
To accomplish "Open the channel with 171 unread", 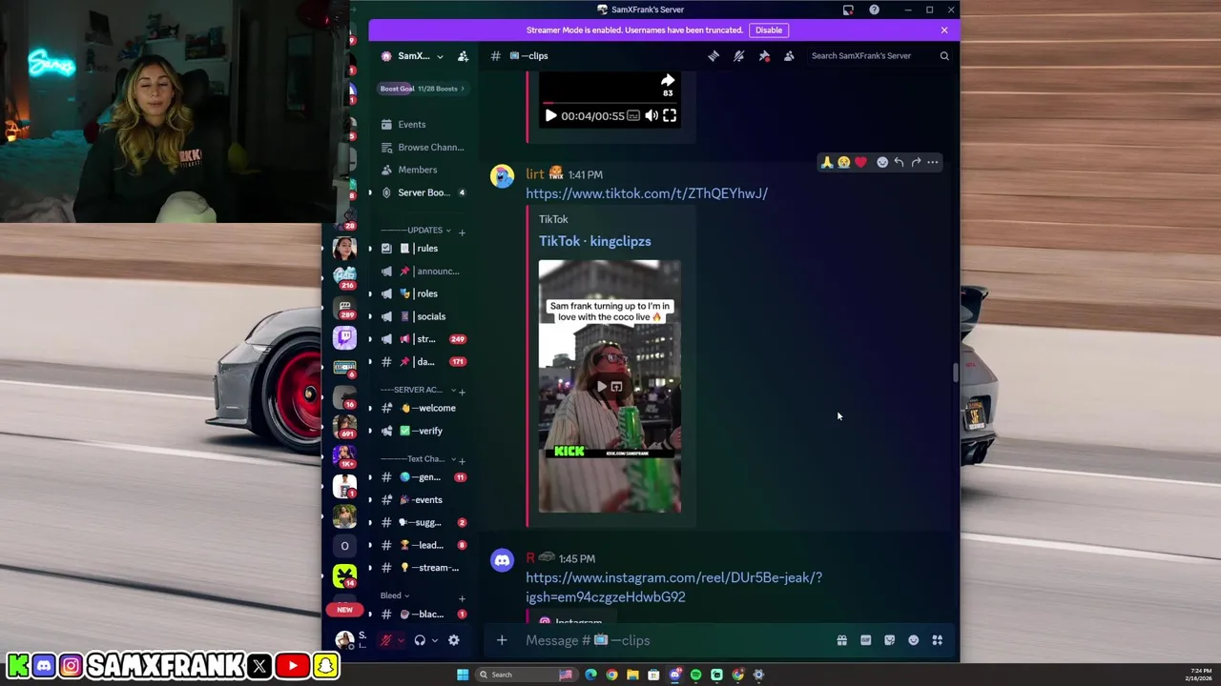I will coord(424,362).
